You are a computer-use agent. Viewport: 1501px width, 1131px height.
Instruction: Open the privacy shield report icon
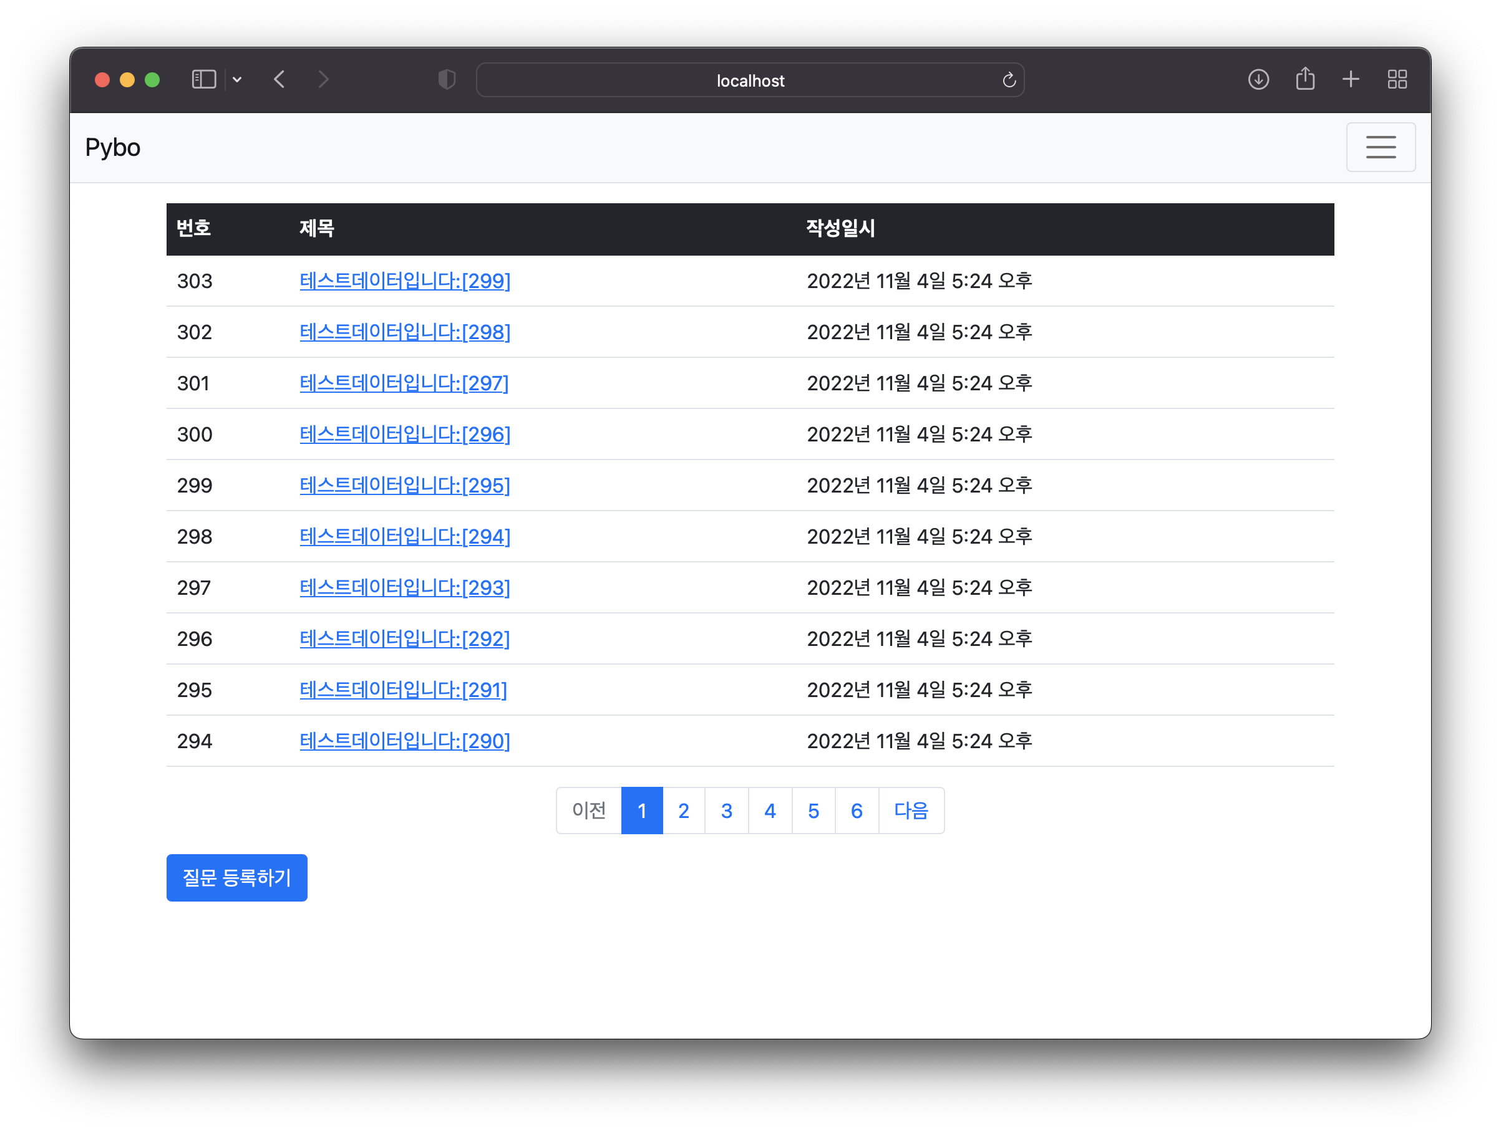coord(447,79)
